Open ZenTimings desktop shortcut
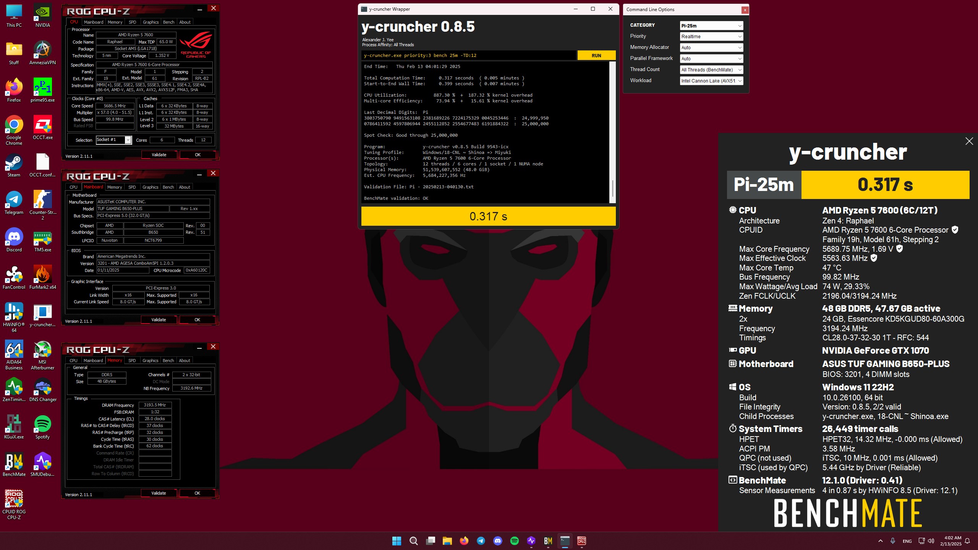Viewport: 978px width, 550px height. pyautogui.click(x=14, y=390)
